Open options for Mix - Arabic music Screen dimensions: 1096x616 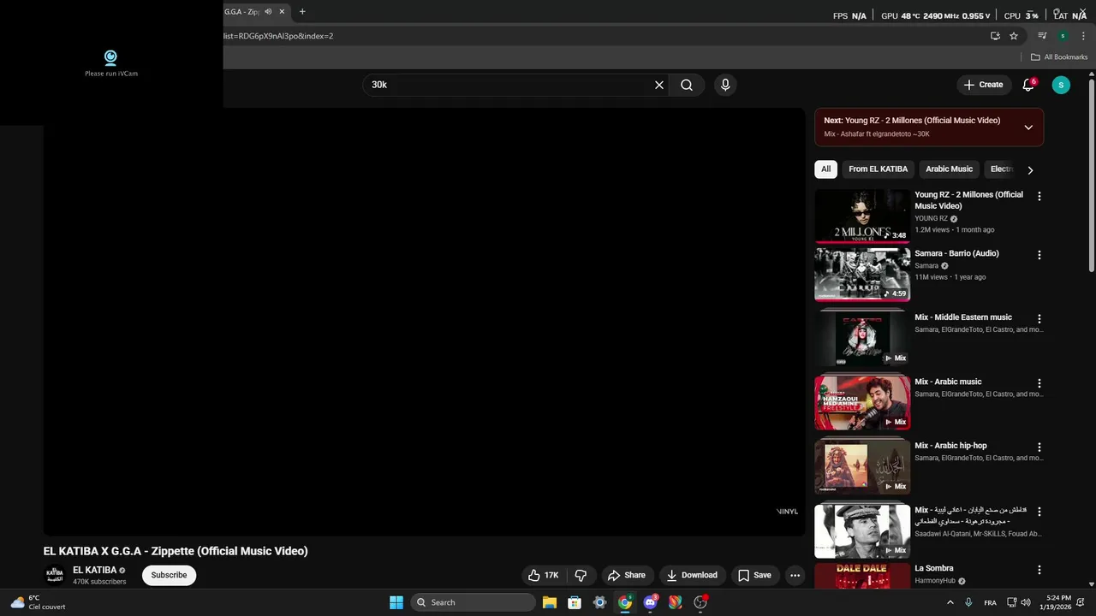click(x=1039, y=383)
